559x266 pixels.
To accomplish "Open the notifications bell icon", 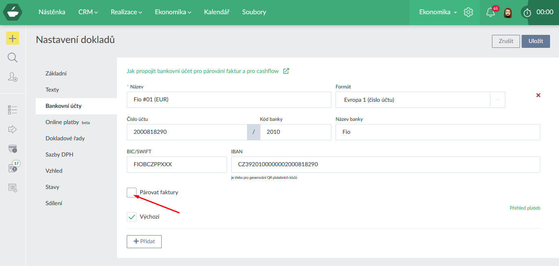I will coord(490,13).
